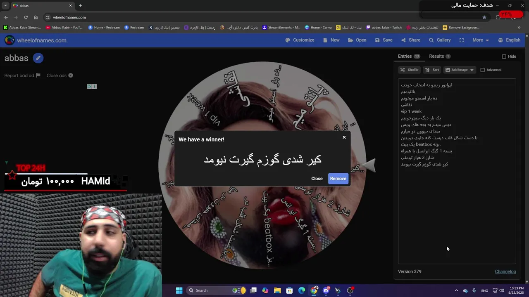Enable the Advanced checkbox
Screen dimensions: 529x297
[482, 70]
